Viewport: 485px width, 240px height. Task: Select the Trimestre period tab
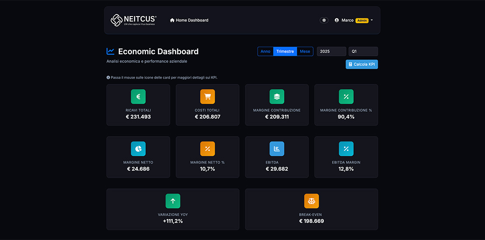(285, 51)
